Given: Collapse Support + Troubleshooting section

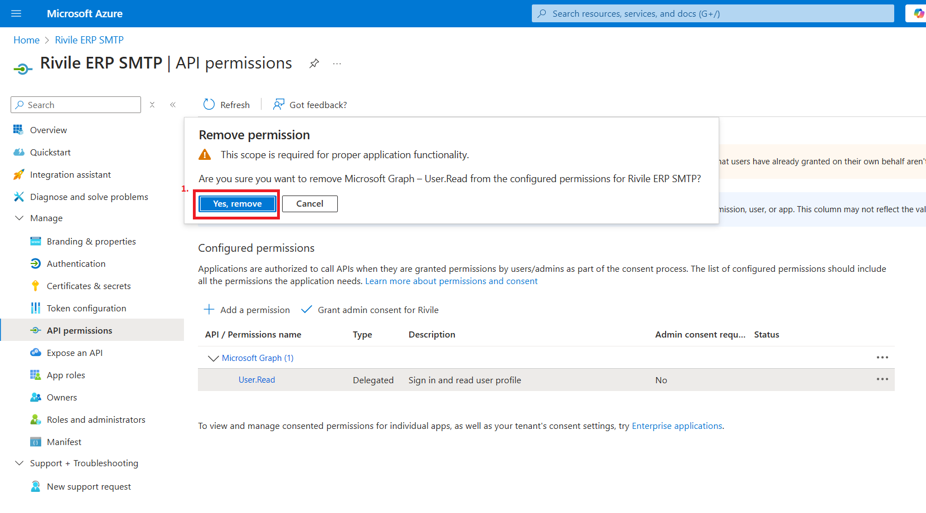Looking at the screenshot, I should (19, 463).
